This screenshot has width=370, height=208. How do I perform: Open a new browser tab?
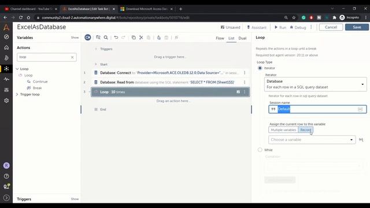point(180,9)
